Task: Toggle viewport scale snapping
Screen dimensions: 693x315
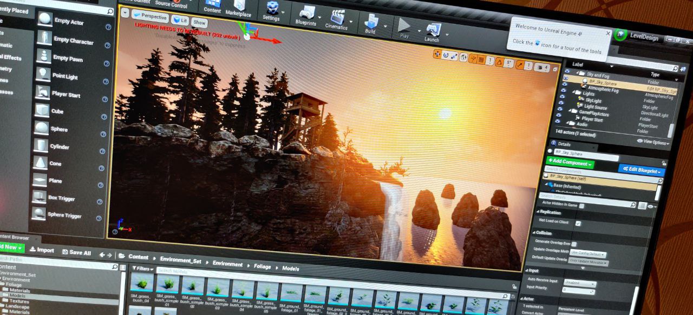Action: [520, 64]
